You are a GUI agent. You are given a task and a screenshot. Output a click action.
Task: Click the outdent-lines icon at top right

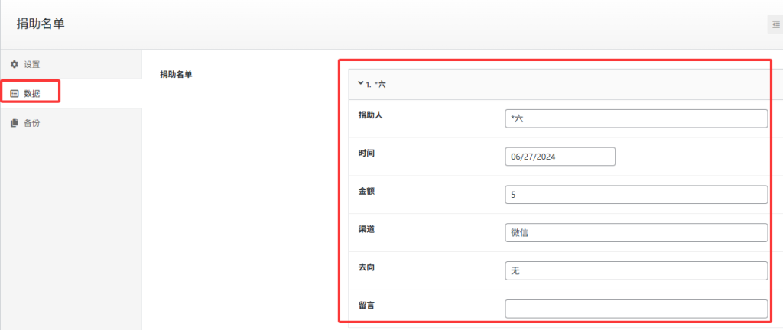point(775,24)
